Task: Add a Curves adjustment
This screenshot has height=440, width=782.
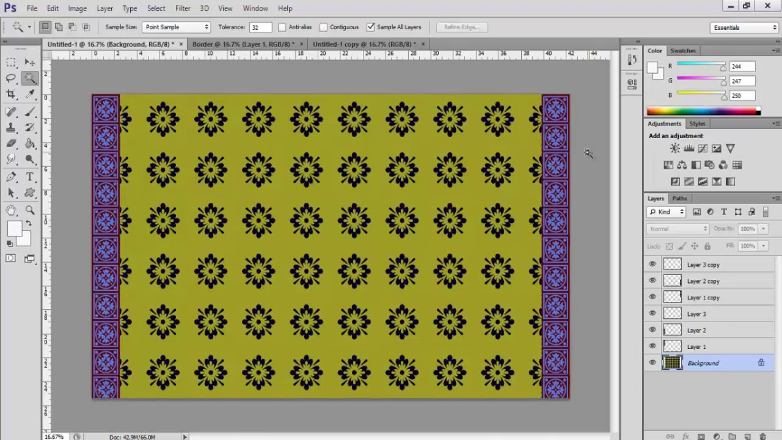Action: tap(703, 148)
